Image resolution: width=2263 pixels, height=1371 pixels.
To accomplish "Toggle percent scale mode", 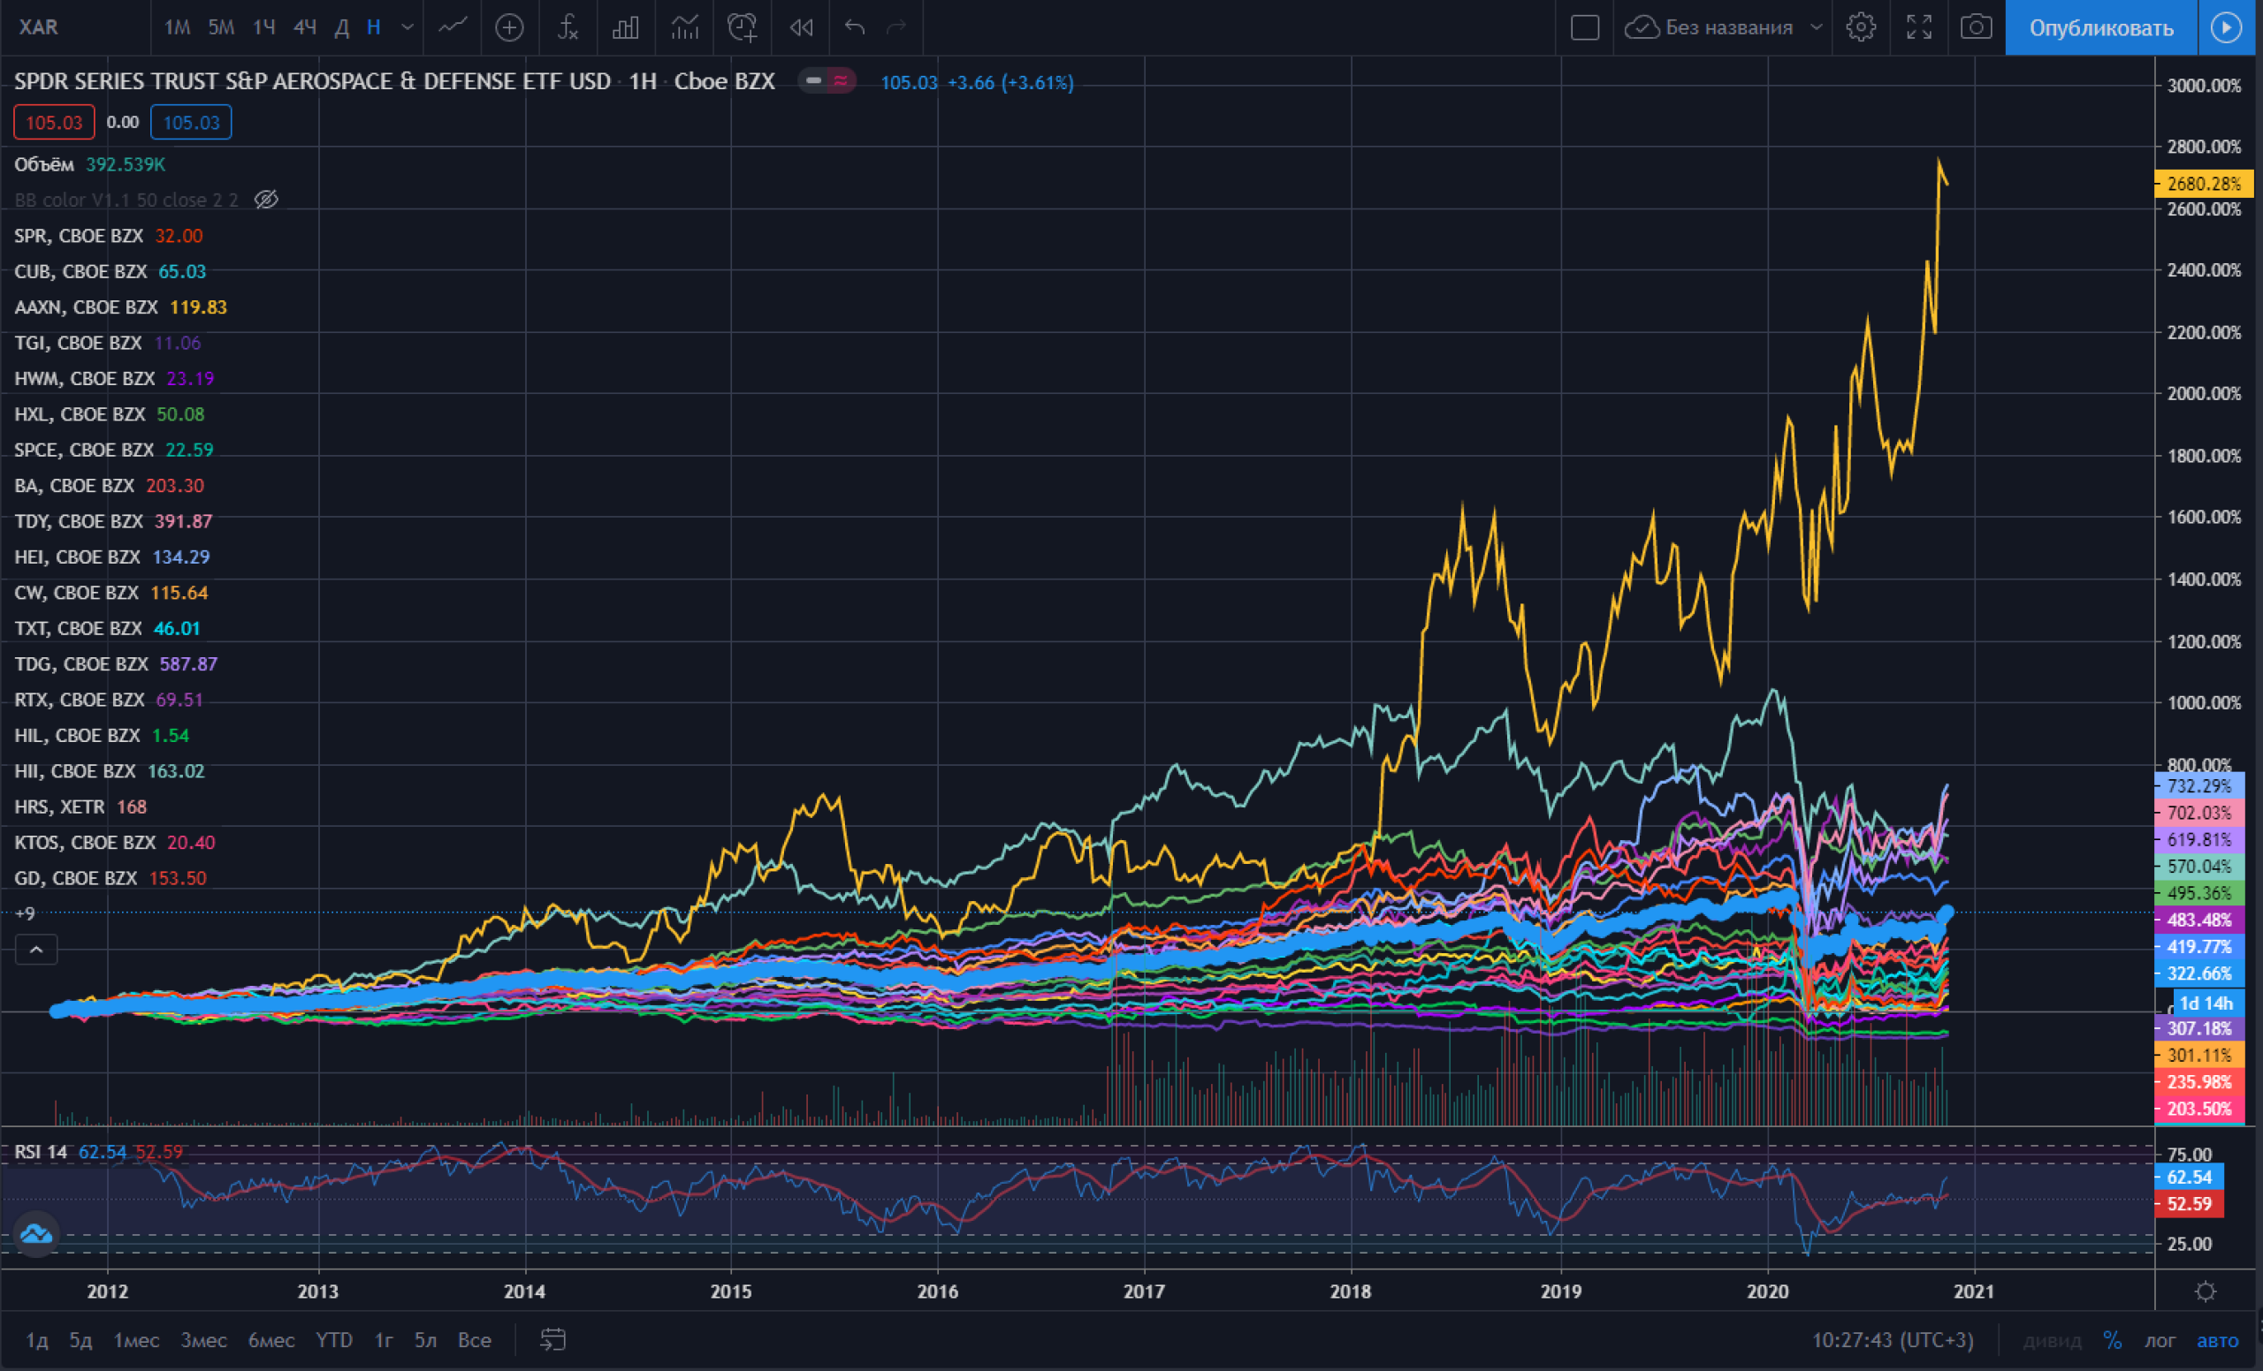I will coord(2113,1340).
